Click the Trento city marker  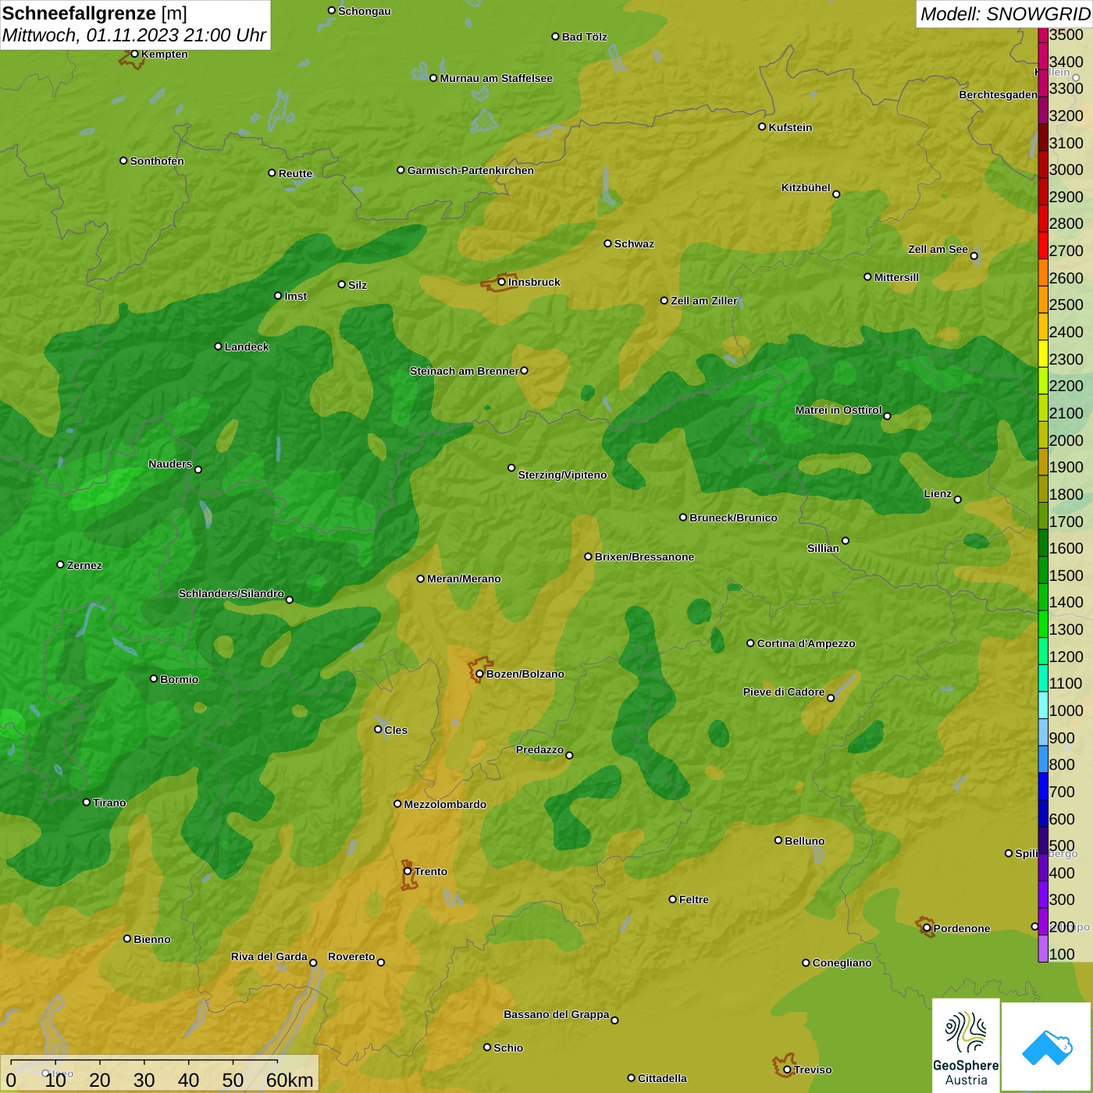408,871
